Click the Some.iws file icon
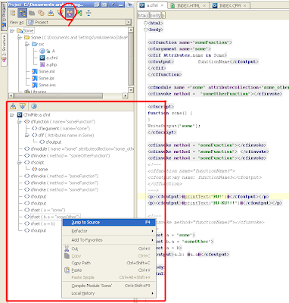289x303 pixels. pos(35,85)
